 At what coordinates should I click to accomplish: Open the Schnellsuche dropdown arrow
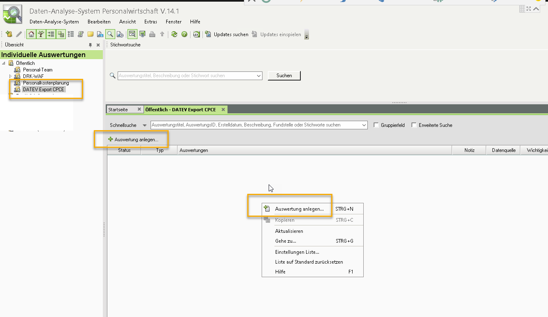(x=144, y=125)
